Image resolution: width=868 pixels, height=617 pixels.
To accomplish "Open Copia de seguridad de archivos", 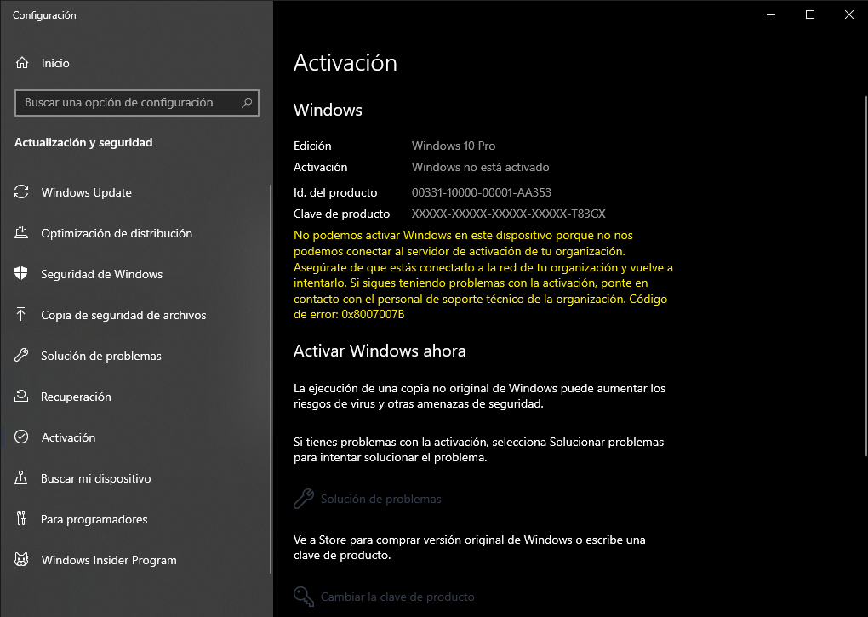I will (135, 315).
